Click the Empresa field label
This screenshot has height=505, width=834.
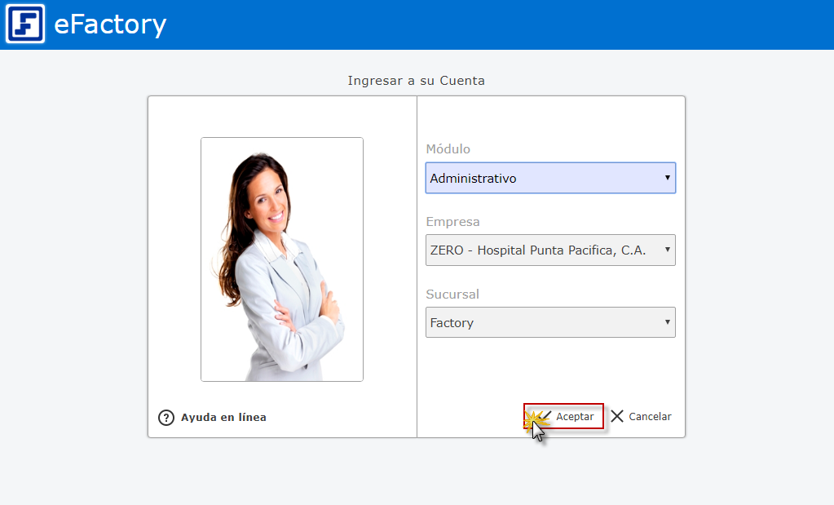[452, 222]
